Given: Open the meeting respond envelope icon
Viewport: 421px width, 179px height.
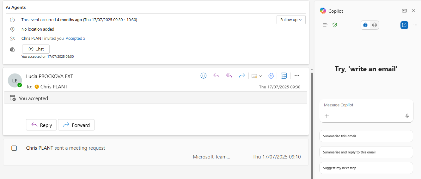Looking at the screenshot, I should 254,76.
